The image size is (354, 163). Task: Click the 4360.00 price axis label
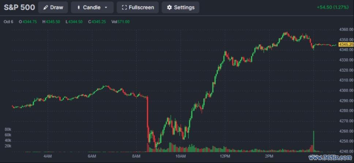pos(346,29)
